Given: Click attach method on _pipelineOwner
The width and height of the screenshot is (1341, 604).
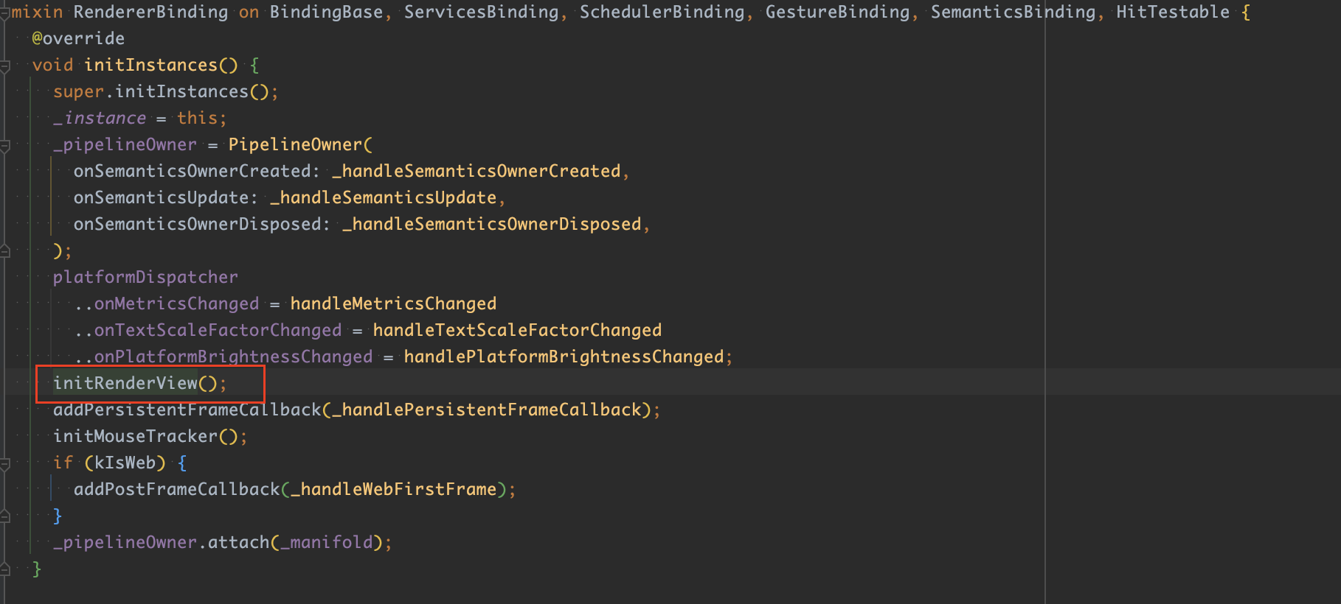Looking at the screenshot, I should pos(238,542).
